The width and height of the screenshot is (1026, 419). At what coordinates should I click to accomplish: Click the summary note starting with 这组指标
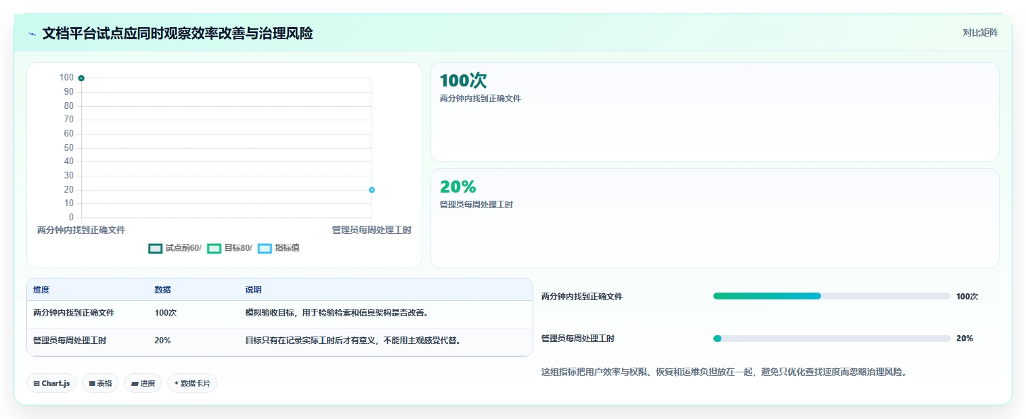point(724,372)
